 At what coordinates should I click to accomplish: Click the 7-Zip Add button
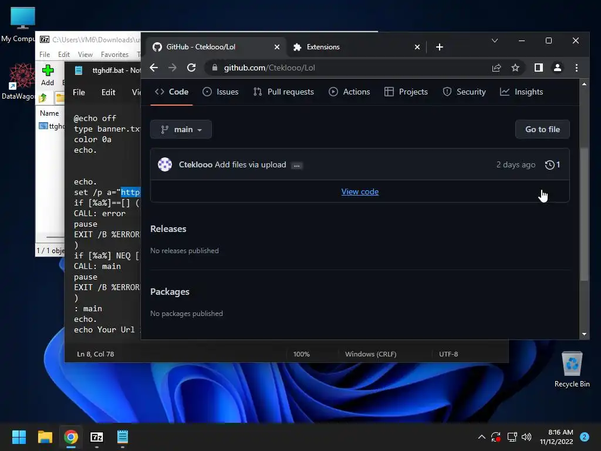coord(48,76)
